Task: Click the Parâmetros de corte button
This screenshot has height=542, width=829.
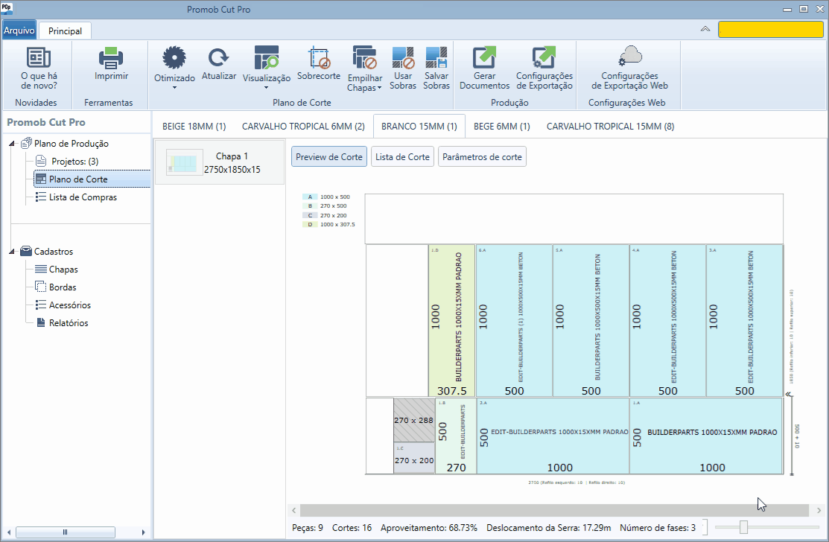Action: (x=482, y=157)
